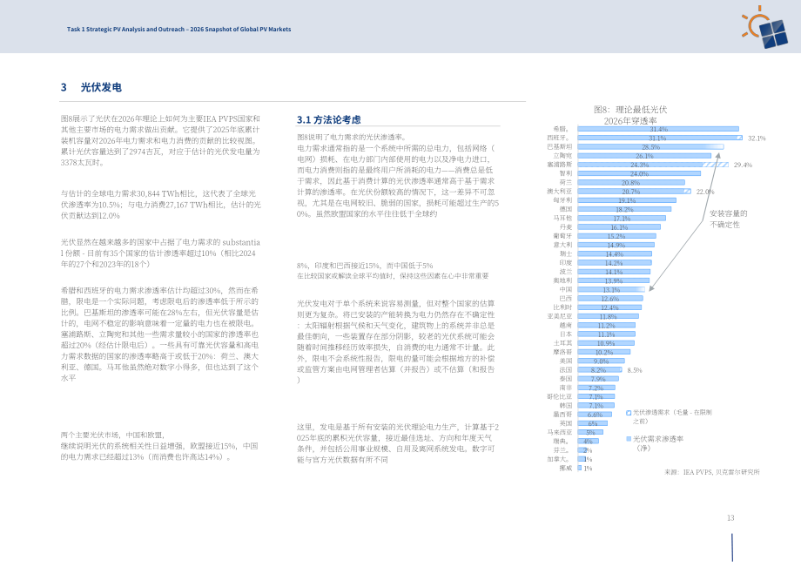Screen dimensions: 801x567
Task: Click the gross-value label '22.0%' beside 澳大利亚
Action: [x=705, y=192]
